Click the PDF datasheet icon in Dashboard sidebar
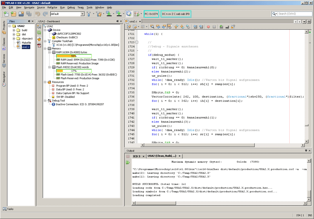 39,45
